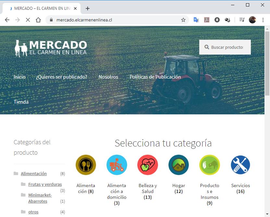Bookmark the page with the star icon
The height and width of the screenshot is (217, 270).
(184, 20)
